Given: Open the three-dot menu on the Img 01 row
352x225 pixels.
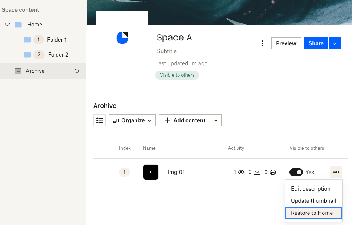Looking at the screenshot, I should pyautogui.click(x=336, y=172).
